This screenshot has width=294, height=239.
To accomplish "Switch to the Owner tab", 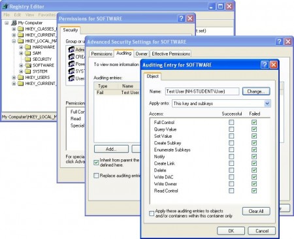I will [x=142, y=54].
